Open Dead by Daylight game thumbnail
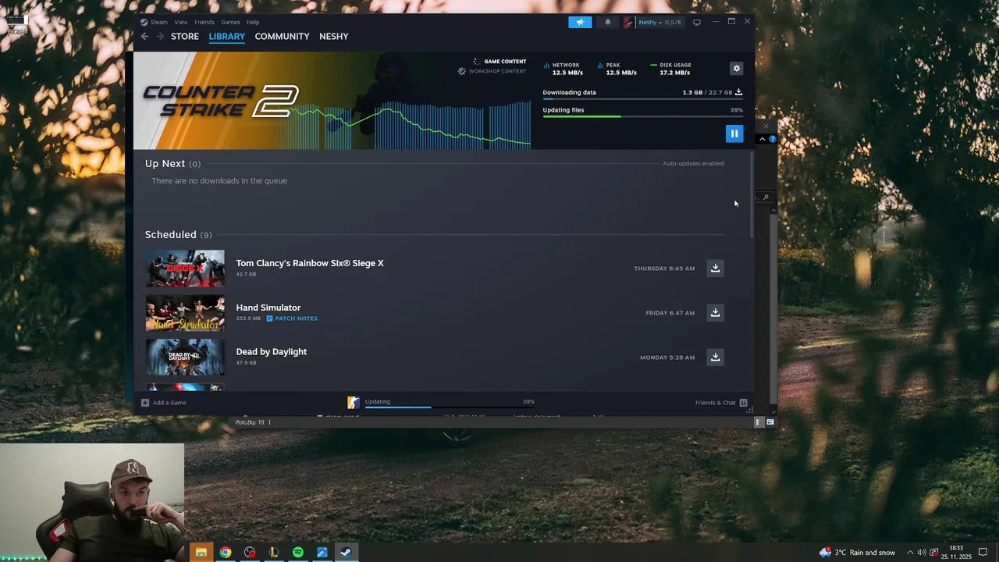This screenshot has height=562, width=999. (x=185, y=357)
